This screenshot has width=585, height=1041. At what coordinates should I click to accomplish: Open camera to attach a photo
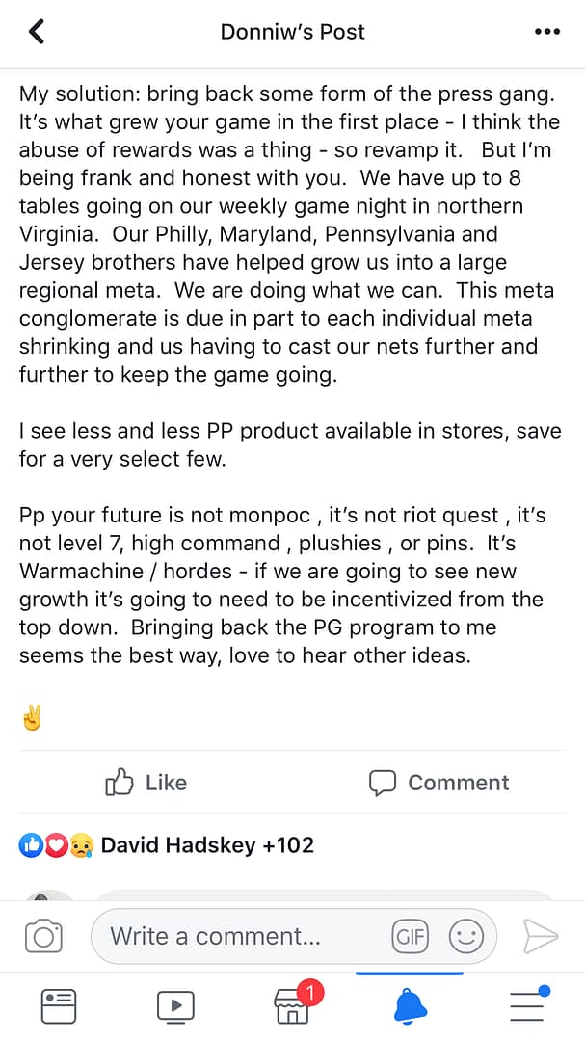43,936
